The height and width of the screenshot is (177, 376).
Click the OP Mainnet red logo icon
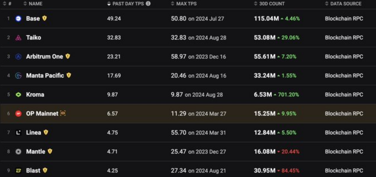[x=18, y=114]
